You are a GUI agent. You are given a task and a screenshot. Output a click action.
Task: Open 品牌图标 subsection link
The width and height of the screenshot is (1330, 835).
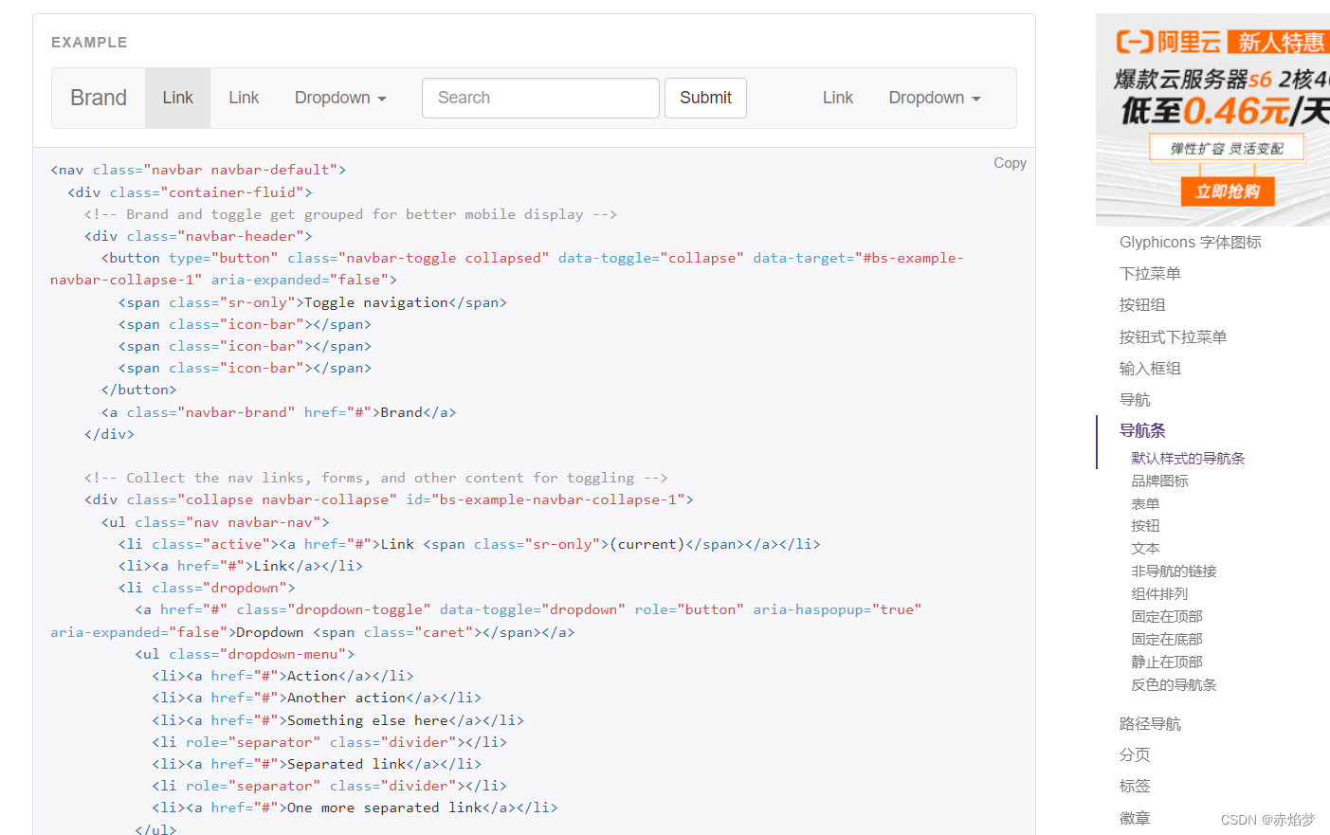[1159, 481]
